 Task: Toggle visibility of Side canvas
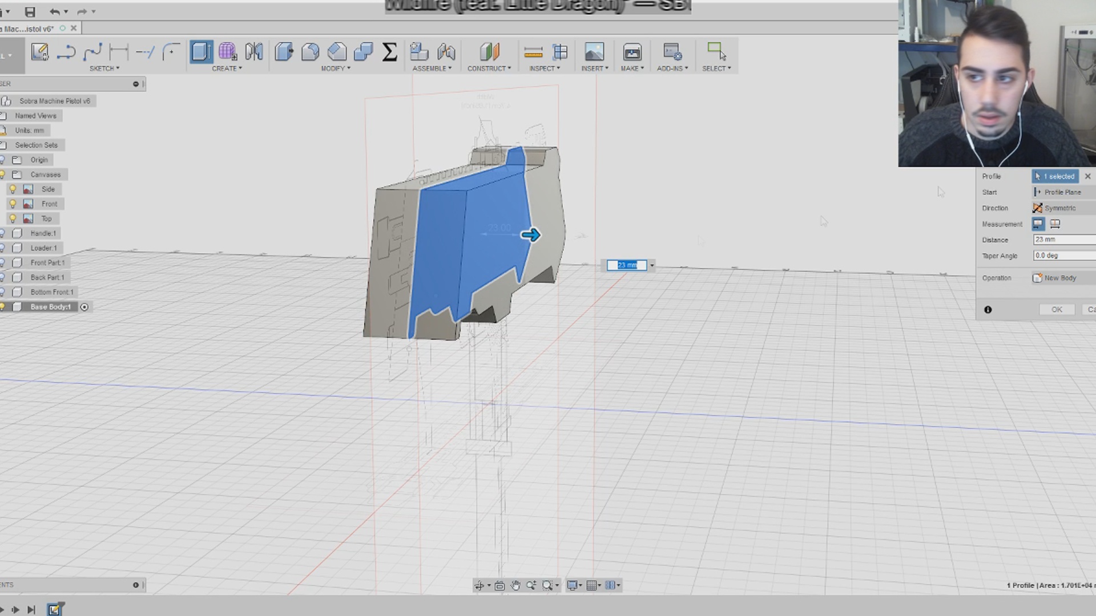[13, 189]
